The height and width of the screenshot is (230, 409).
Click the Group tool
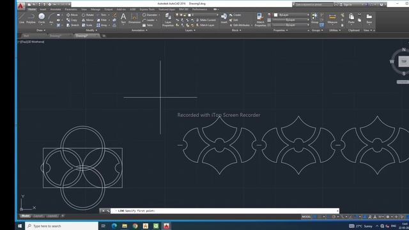tap(314, 19)
